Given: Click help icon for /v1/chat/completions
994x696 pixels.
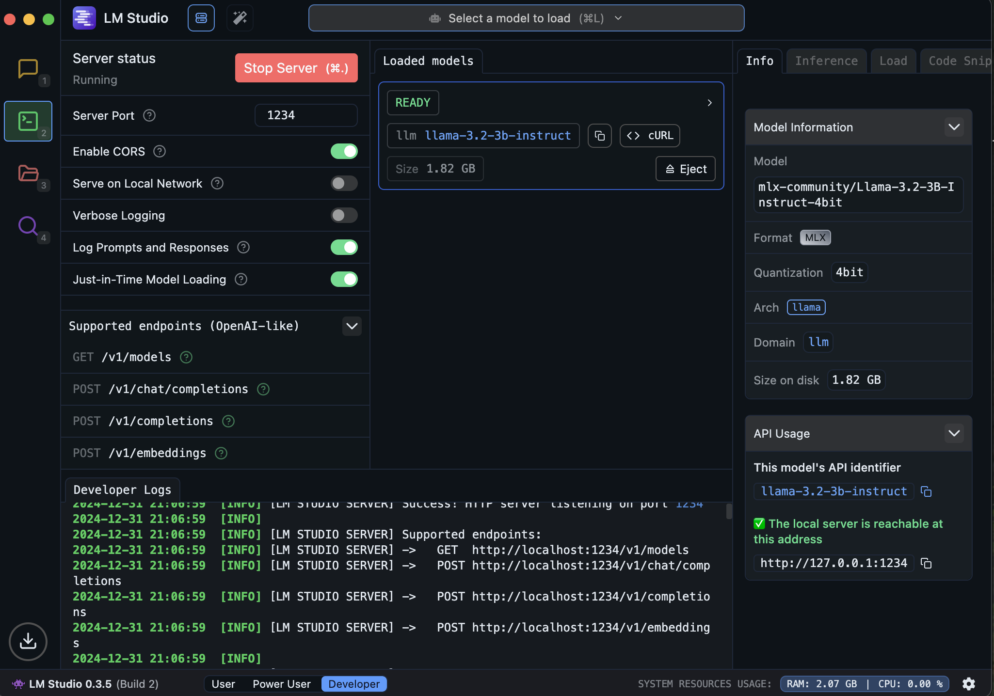Looking at the screenshot, I should (x=263, y=389).
